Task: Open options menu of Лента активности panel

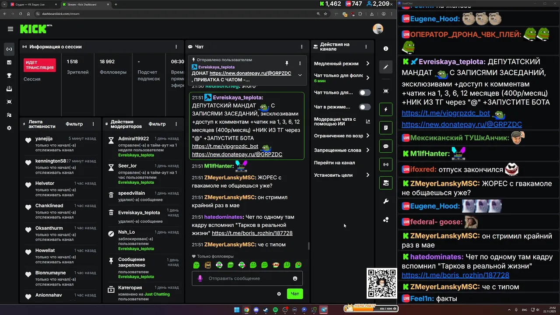Action: tap(93, 124)
